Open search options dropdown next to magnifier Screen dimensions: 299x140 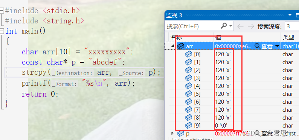pos(231,26)
